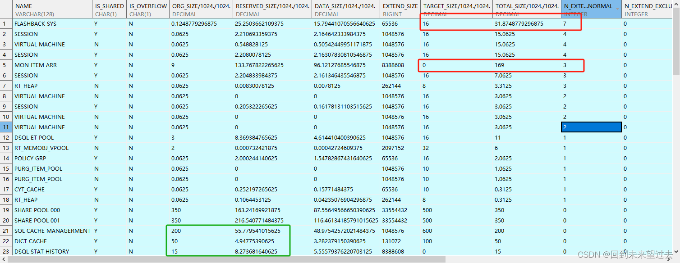Click the SQL CACHE MANAGERMENT cell
Viewport: 680px width, 263px height.
[x=52, y=231]
